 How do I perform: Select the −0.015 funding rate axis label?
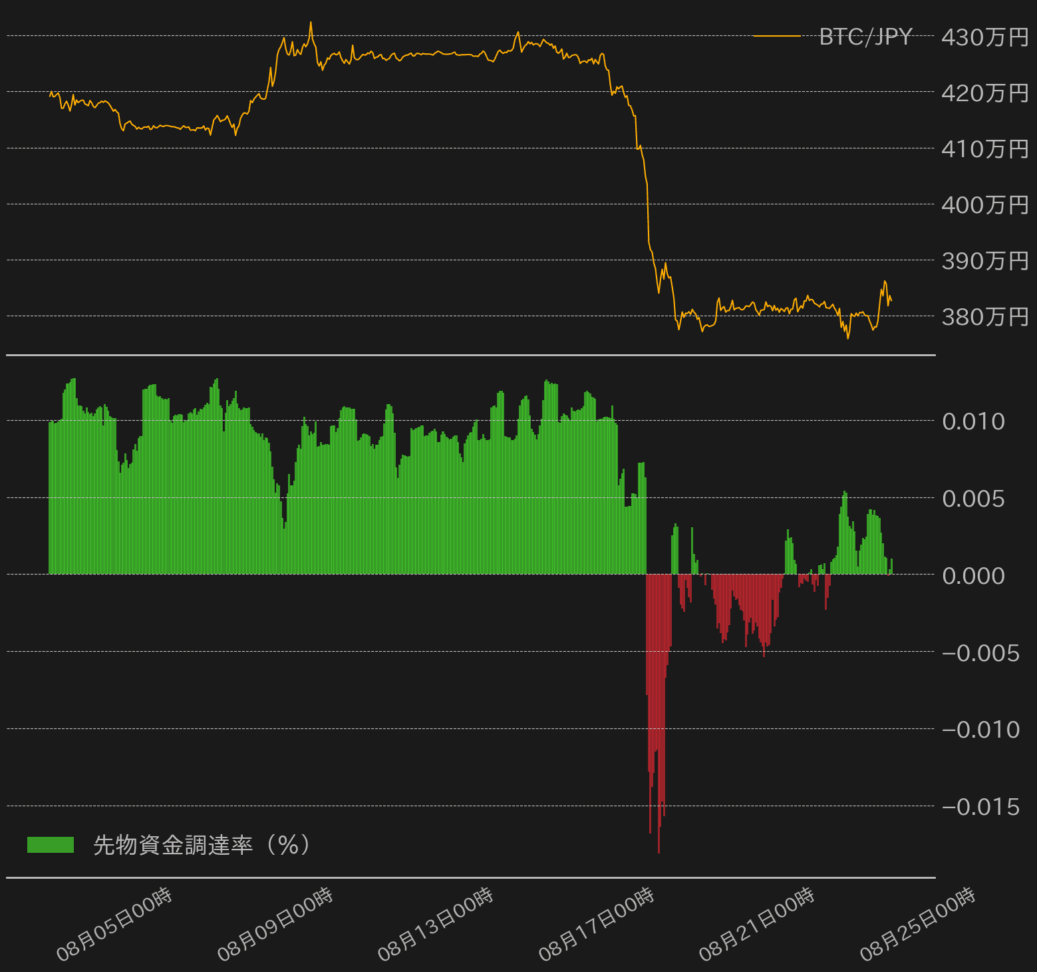point(980,807)
